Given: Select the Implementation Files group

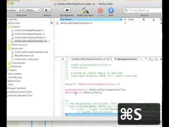Looking at the screenshot, I should (x=20, y=92).
